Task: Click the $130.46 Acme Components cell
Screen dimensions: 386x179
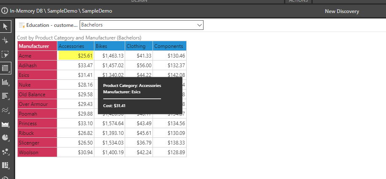Action: click(x=170, y=56)
